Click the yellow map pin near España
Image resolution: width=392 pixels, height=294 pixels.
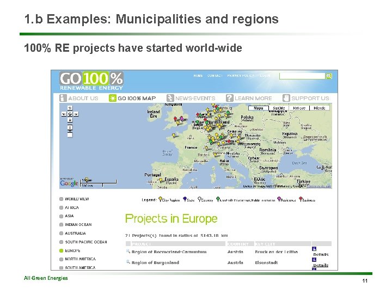pos(161,180)
